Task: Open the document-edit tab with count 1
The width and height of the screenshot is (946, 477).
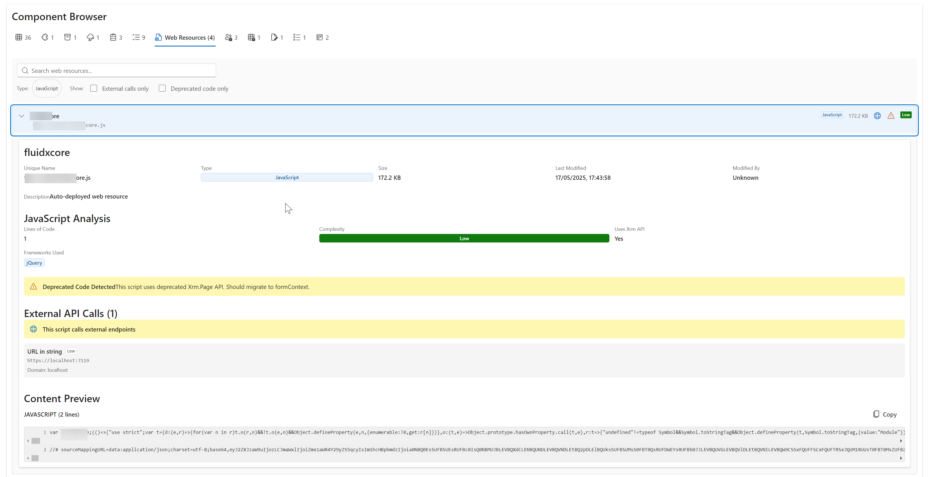Action: click(x=277, y=37)
